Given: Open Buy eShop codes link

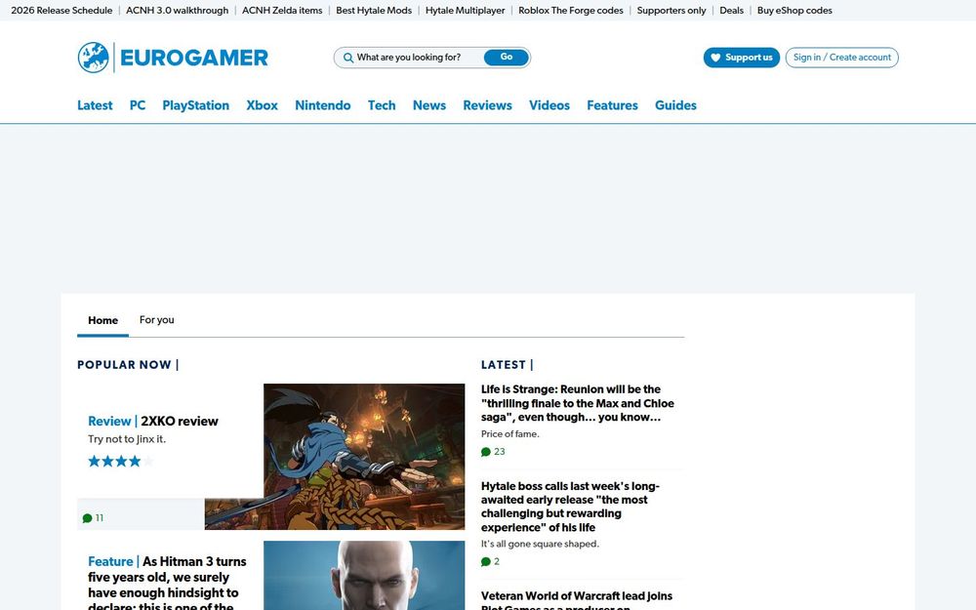Looking at the screenshot, I should (794, 10).
